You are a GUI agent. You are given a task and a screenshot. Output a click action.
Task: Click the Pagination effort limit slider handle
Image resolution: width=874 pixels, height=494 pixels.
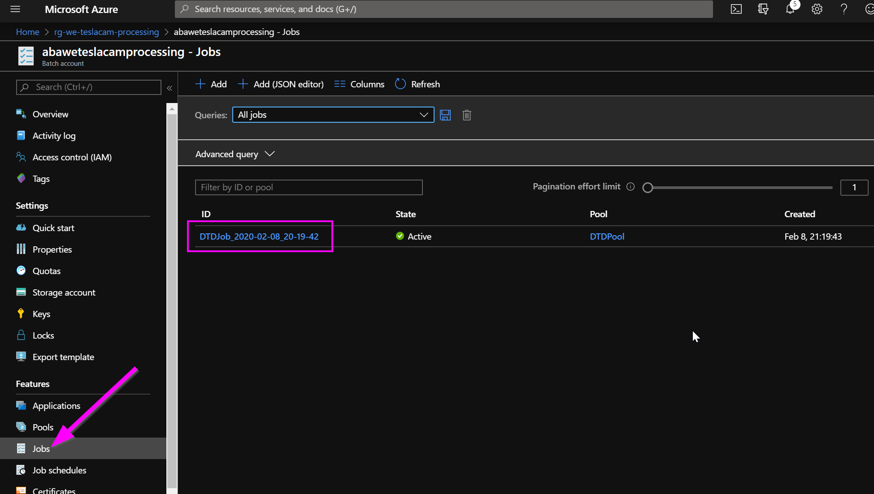click(648, 188)
